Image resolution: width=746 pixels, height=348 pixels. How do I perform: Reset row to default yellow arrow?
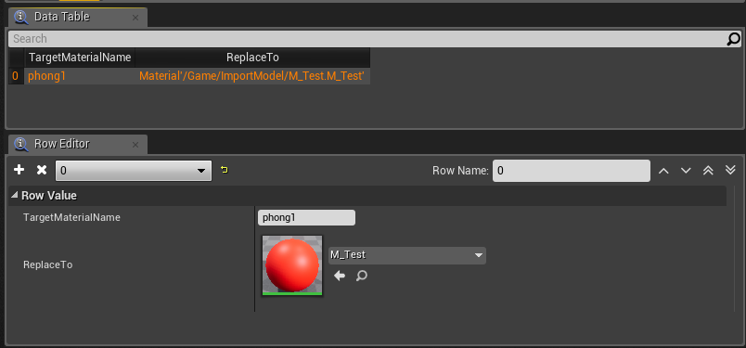[225, 170]
